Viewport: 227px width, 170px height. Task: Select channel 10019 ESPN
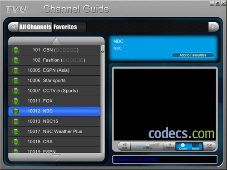point(54,150)
